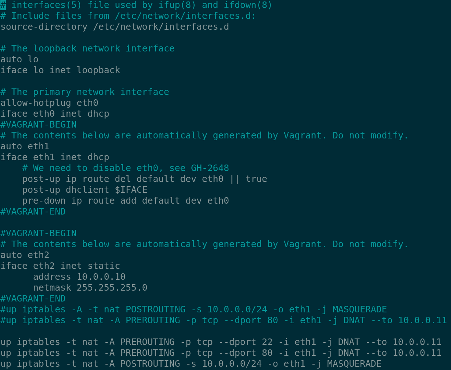The width and height of the screenshot is (451, 370).
Task: Click the word loopback on the iface lo line
Action: point(98,70)
